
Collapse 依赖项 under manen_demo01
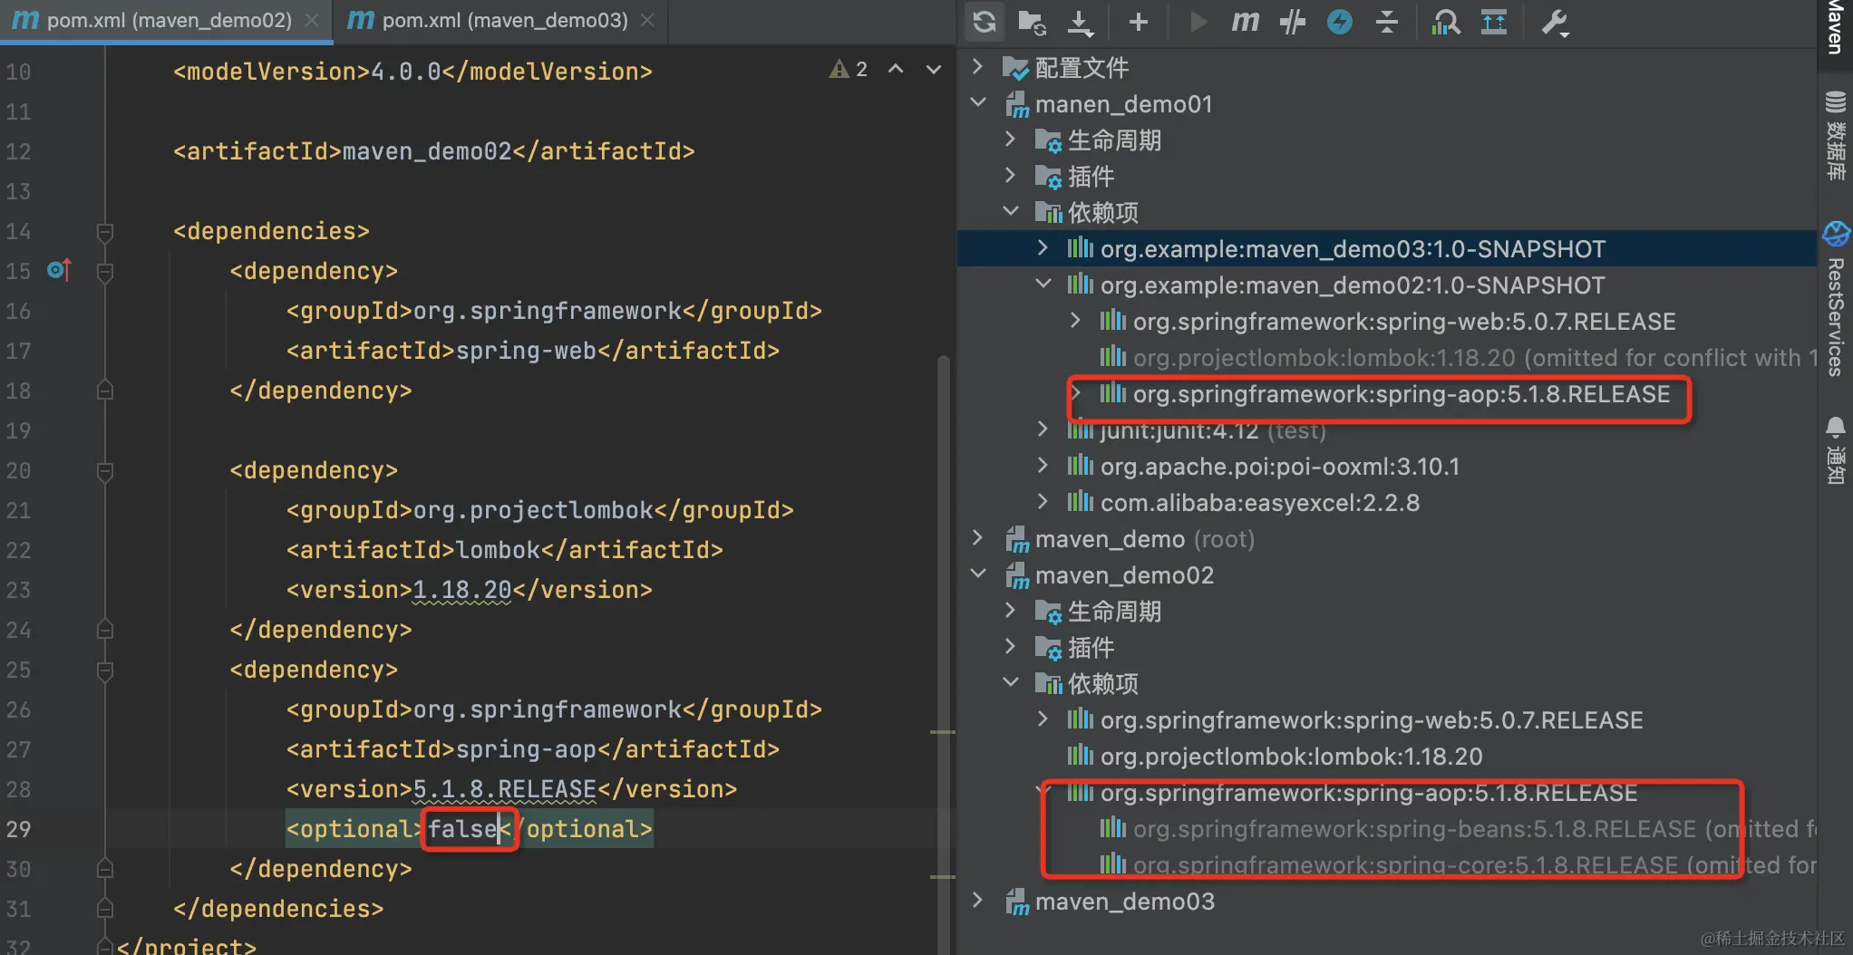point(1011,211)
